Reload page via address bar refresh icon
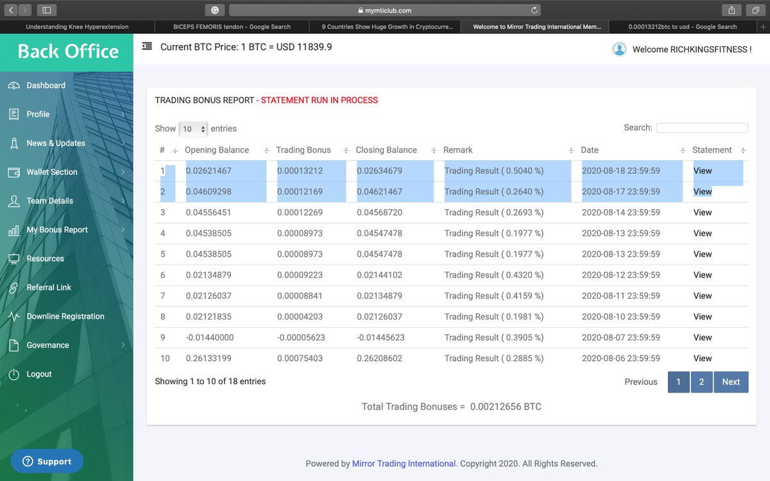 [534, 10]
